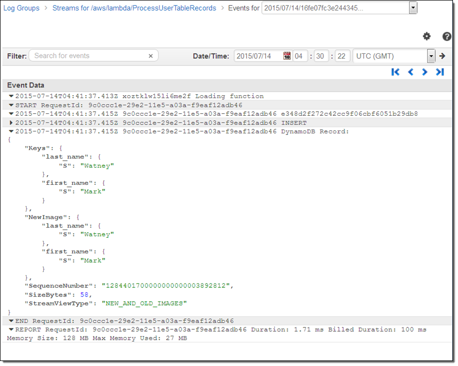The height and width of the screenshot is (366, 458).
Task: Open the log stream selection dropdown
Action: point(413,8)
